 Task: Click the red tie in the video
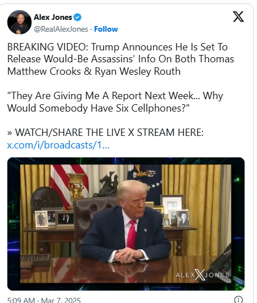pos(132,234)
